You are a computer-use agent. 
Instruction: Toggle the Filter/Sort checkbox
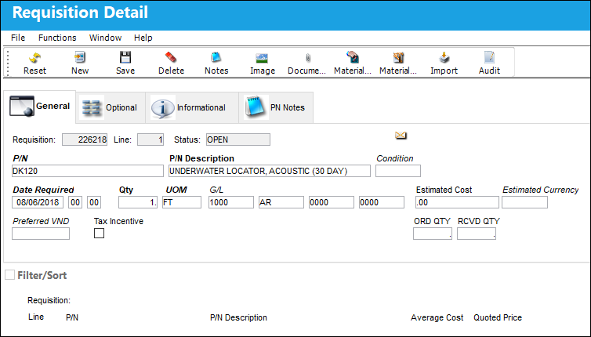click(10, 275)
